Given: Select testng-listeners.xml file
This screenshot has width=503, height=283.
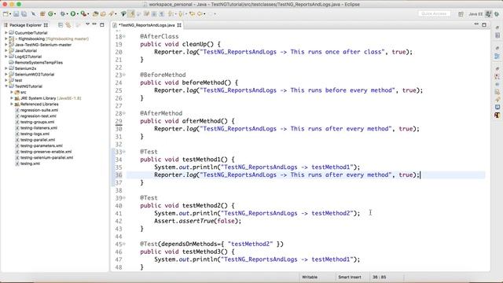Looking at the screenshot, I should [x=39, y=127].
